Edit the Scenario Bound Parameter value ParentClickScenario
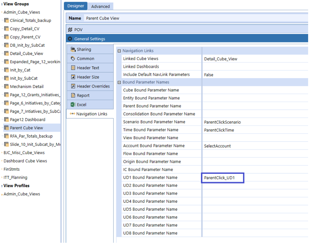This screenshot has width=315, height=247. (255, 122)
